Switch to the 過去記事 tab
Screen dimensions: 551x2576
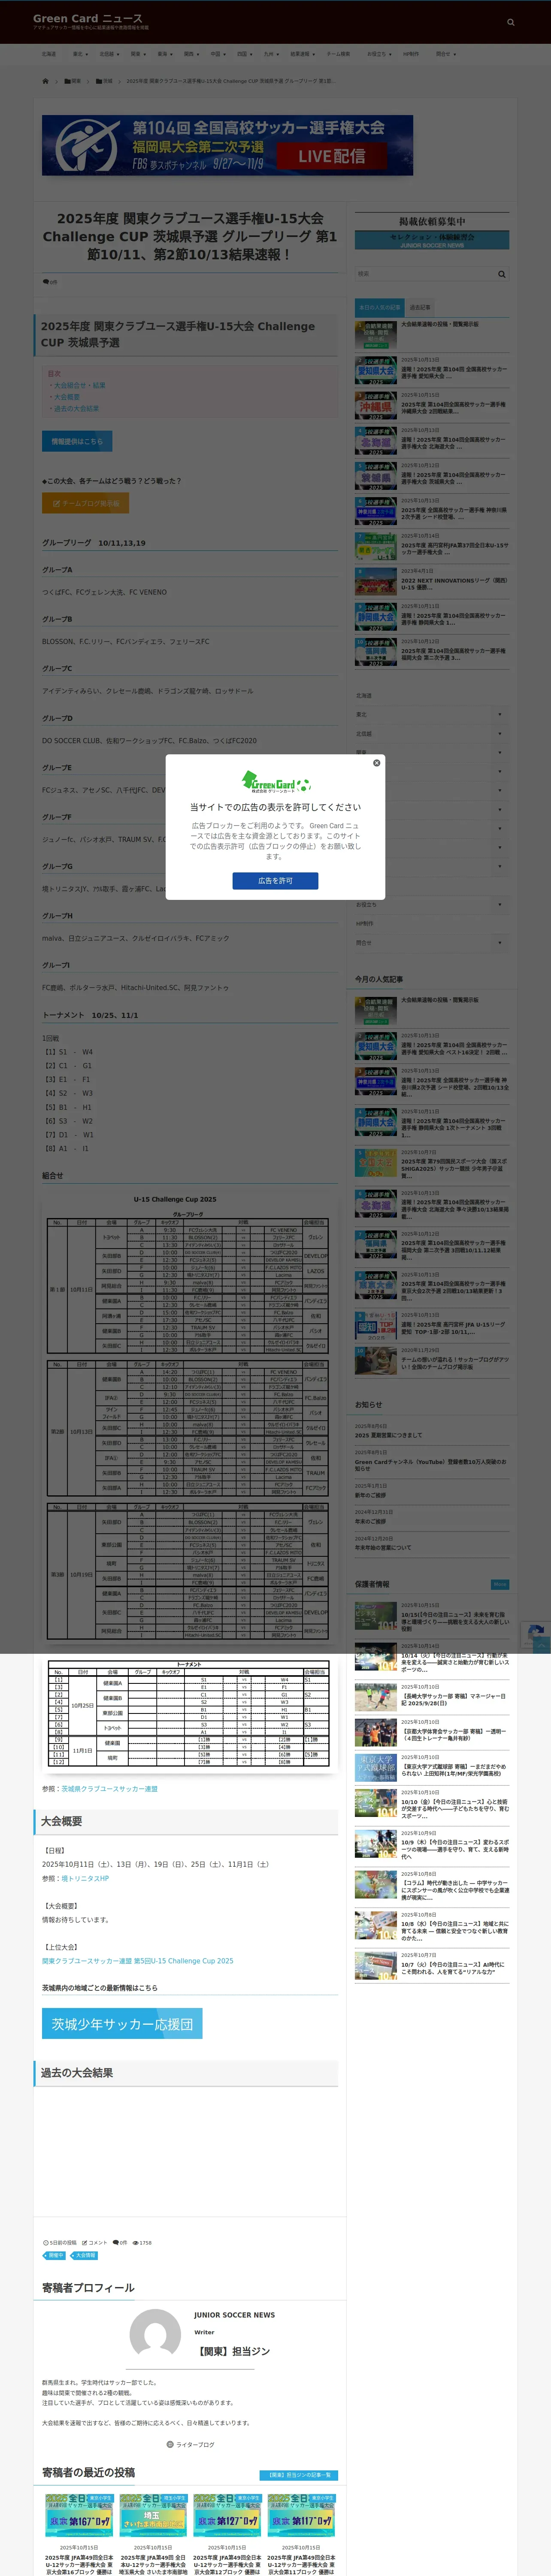pyautogui.click(x=420, y=307)
